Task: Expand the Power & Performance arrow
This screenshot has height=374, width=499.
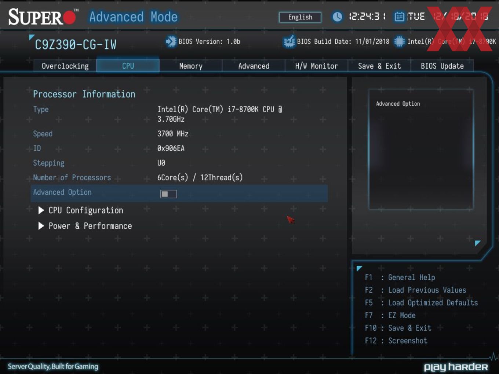Action: click(41, 226)
